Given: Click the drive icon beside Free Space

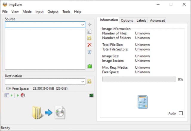Looking at the screenshot, I should tap(8, 88).
